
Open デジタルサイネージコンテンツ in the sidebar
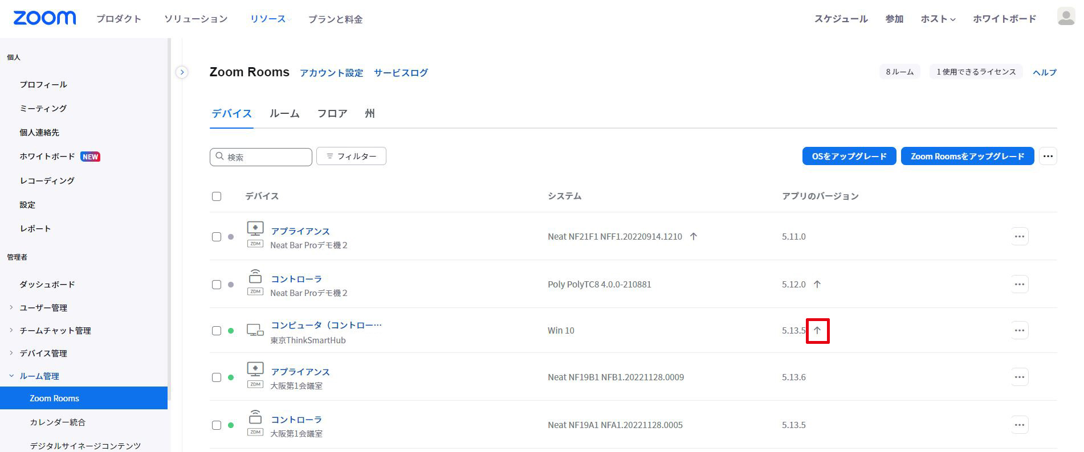(x=85, y=446)
